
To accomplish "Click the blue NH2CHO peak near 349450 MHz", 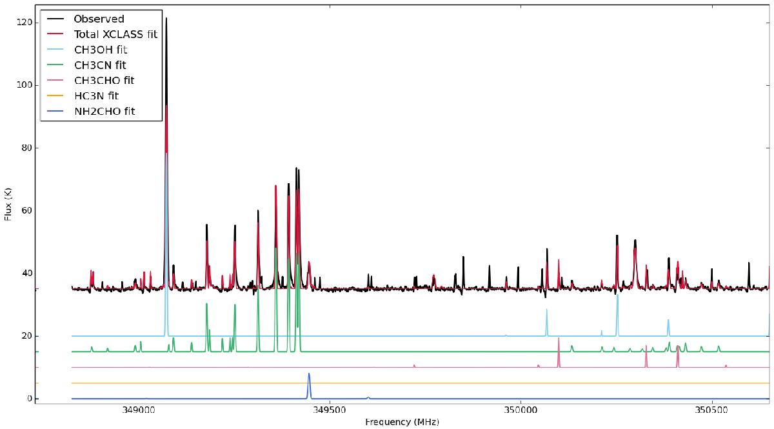I will 309,374.
